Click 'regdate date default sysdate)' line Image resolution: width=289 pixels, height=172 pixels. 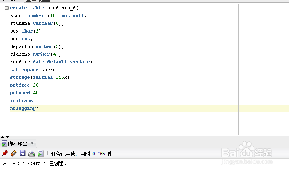pos(51,62)
